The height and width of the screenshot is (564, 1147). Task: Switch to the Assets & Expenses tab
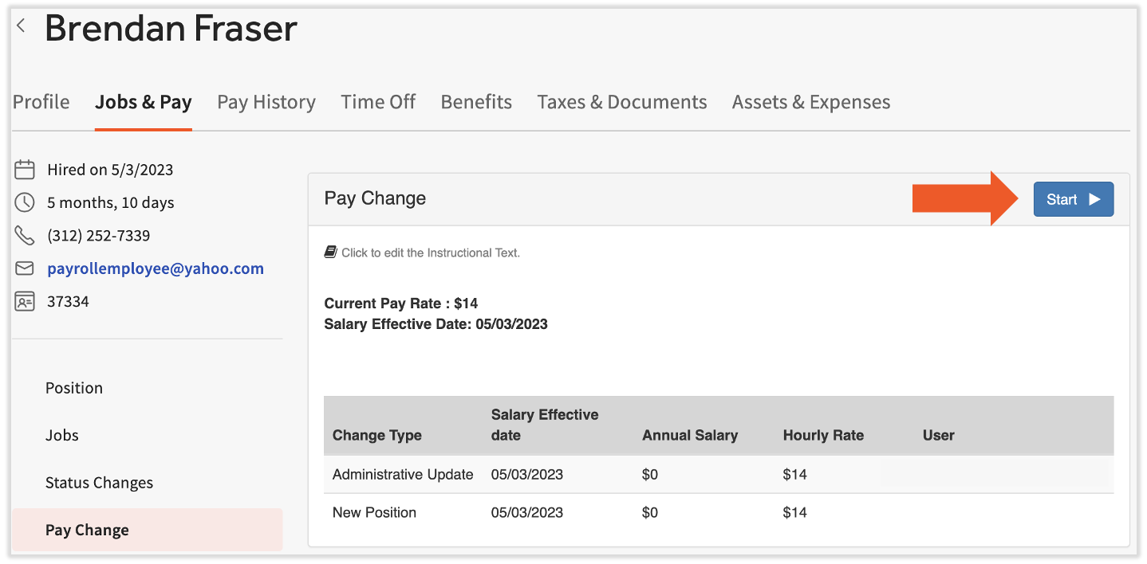(x=810, y=102)
